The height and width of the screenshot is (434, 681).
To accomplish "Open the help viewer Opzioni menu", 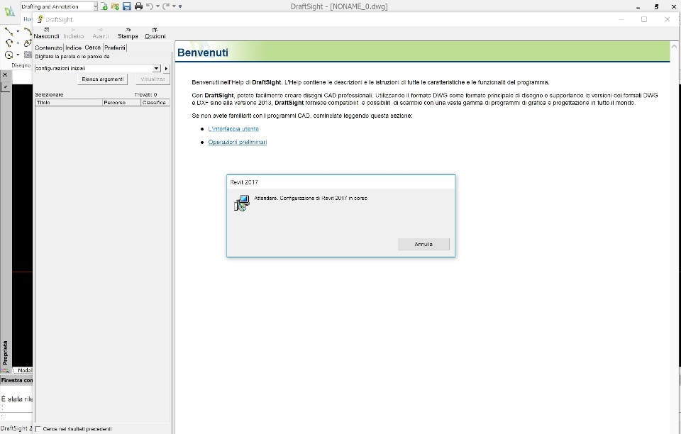I will (155, 33).
